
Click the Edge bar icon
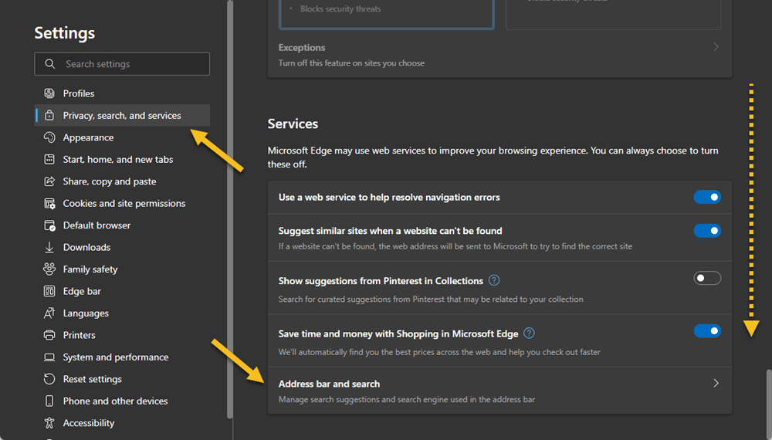(49, 291)
